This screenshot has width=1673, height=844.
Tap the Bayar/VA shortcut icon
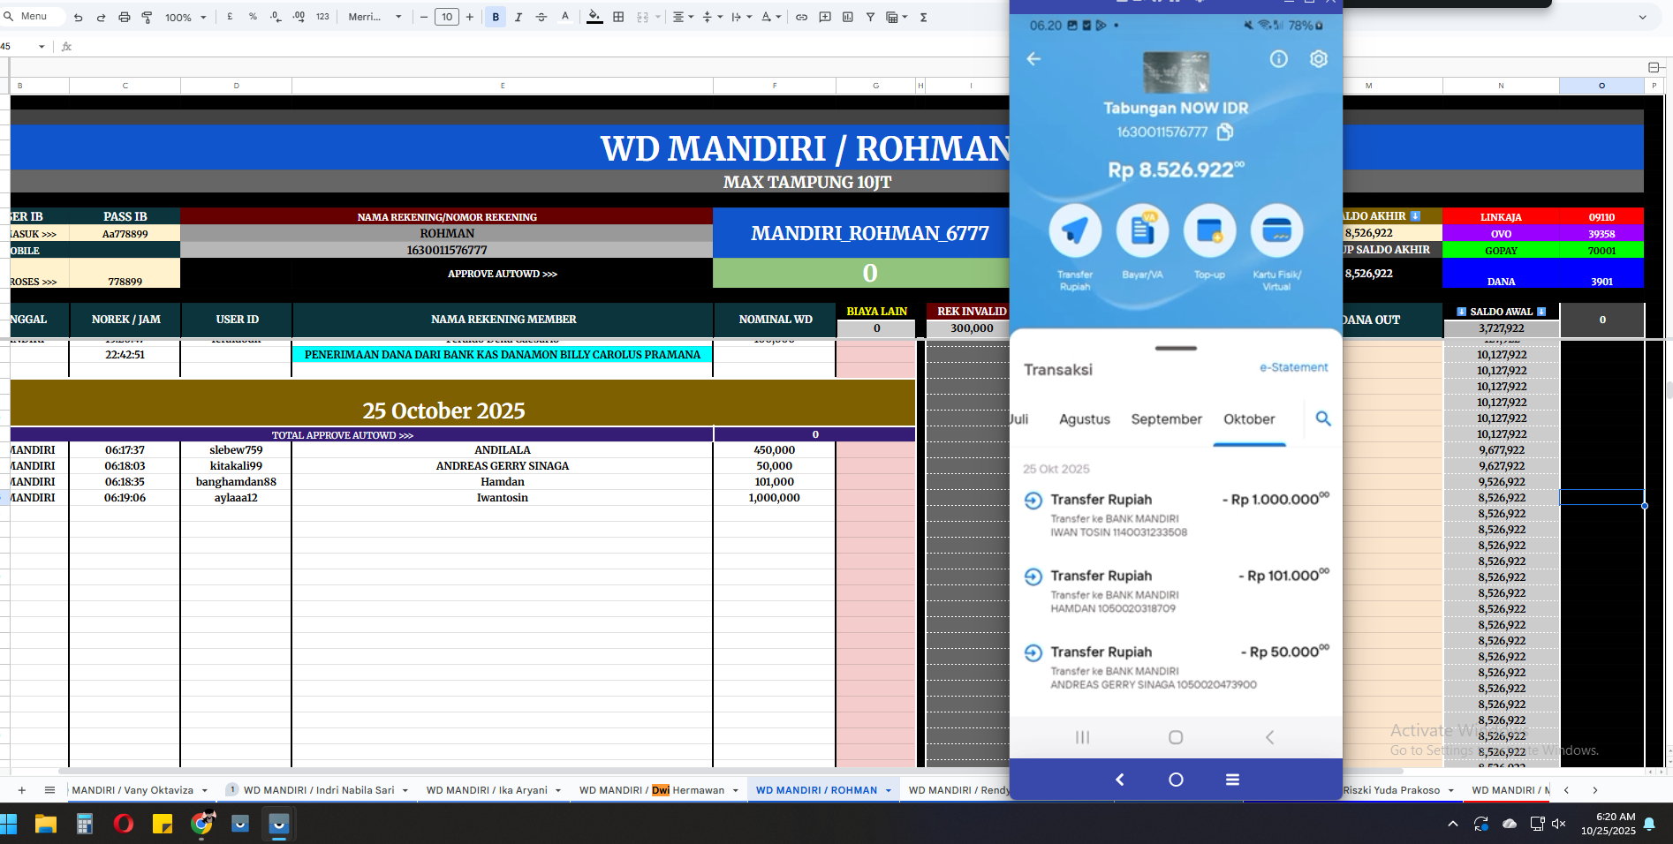coord(1142,230)
